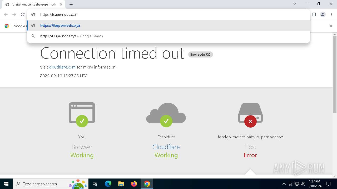Image resolution: width=337 pixels, height=189 pixels.
Task: Open the Chrome three-dot menu
Action: coord(331,14)
